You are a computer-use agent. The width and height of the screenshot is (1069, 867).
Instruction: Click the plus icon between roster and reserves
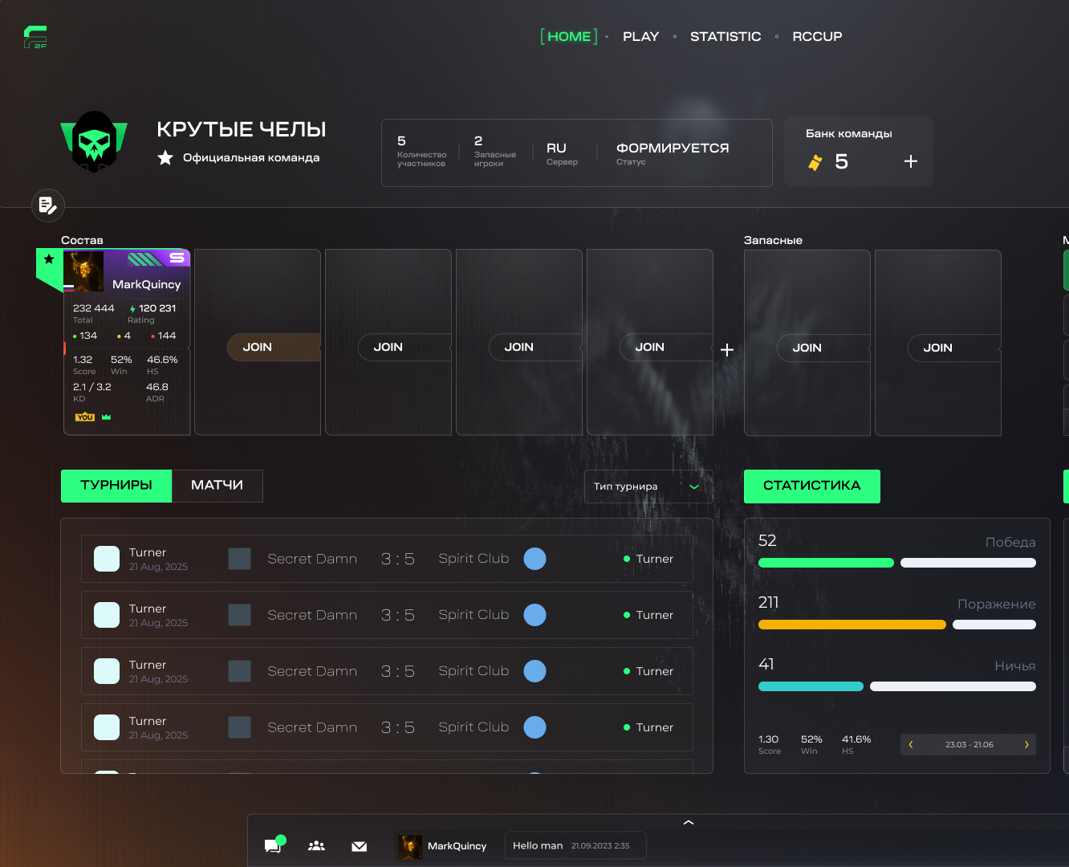[727, 350]
